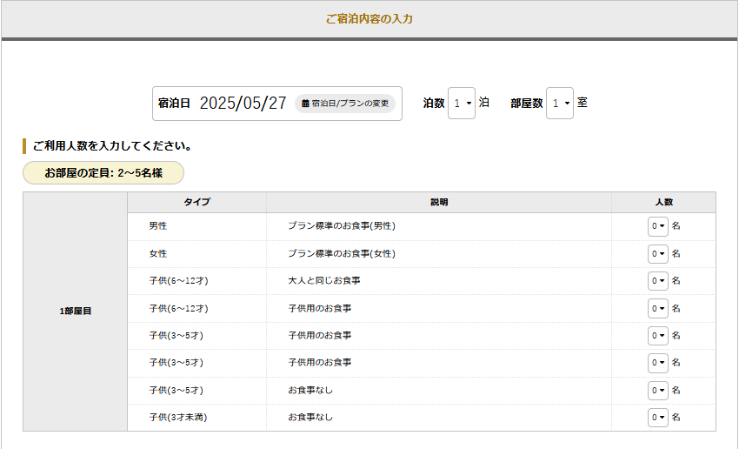
Task: Click the 泊数 label
Action: [x=434, y=103]
